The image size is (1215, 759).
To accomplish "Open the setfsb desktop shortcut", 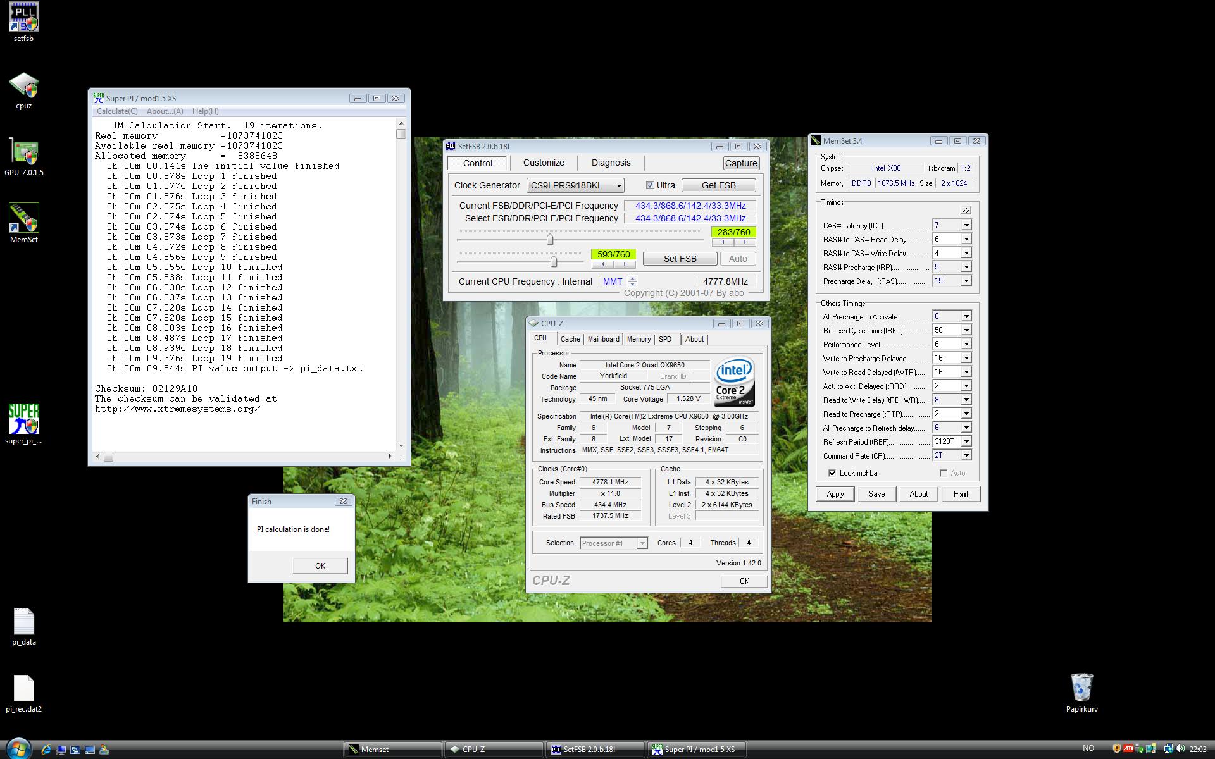I will click(23, 22).
